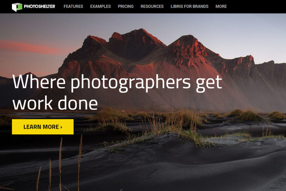Click the PhotoShelter wordmark text
The height and width of the screenshot is (191, 286).
39,6
